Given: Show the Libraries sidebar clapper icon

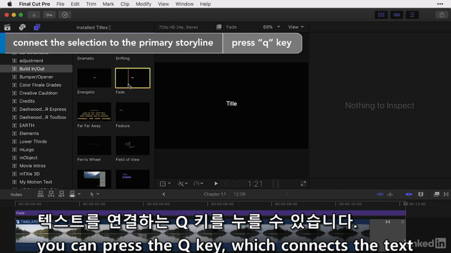Looking at the screenshot, I should (7, 27).
